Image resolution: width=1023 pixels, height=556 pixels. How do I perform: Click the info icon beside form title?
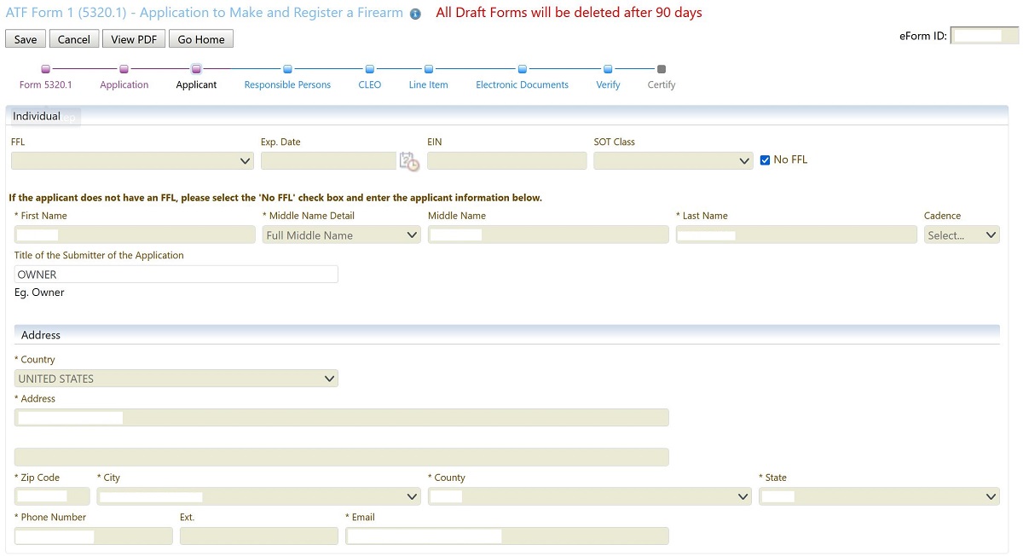coord(415,14)
